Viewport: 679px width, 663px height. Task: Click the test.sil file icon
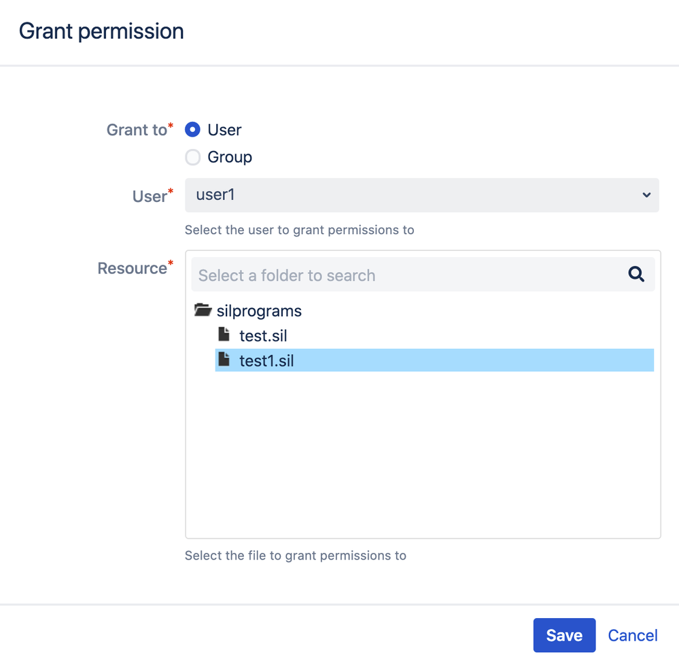click(224, 334)
